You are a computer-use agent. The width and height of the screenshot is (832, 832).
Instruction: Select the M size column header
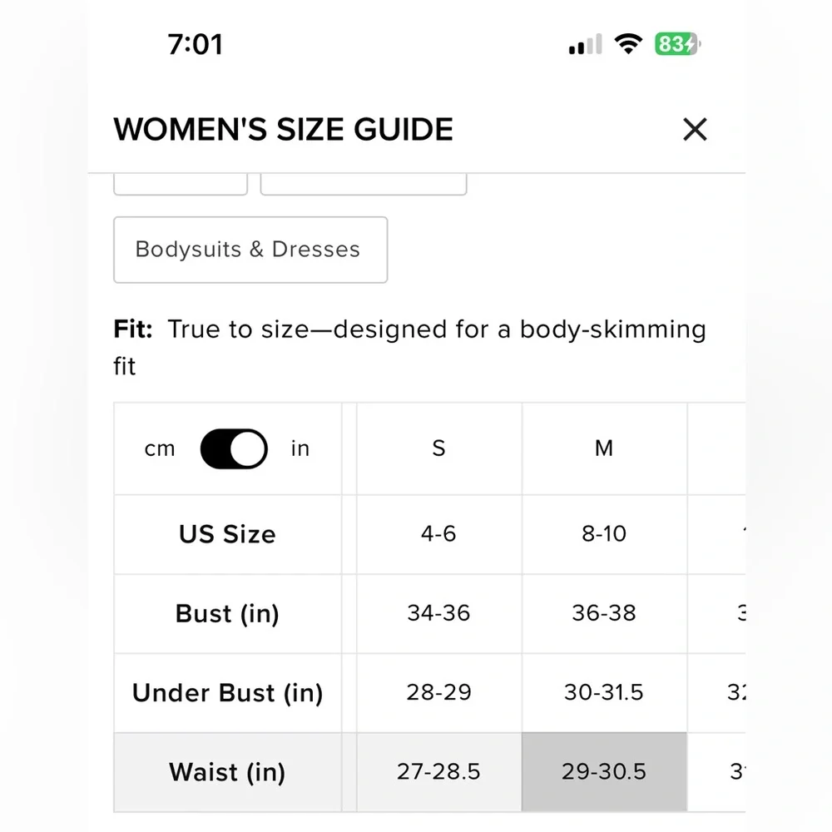(x=604, y=448)
